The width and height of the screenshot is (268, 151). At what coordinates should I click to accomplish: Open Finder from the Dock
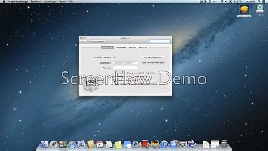[44, 144]
